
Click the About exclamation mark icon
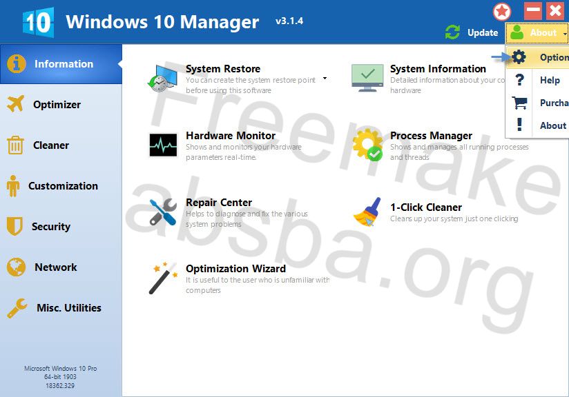(520, 125)
